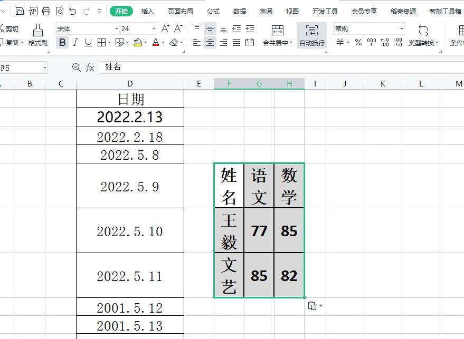Undo the last action
464x339 pixels.
72,11
